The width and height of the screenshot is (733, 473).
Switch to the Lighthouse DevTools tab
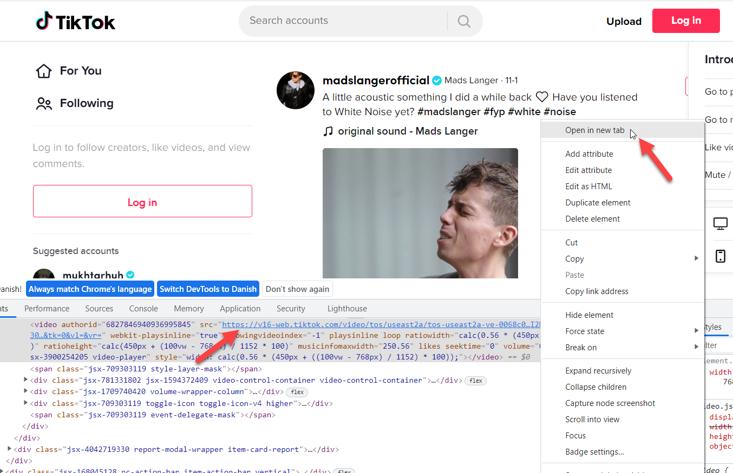(x=347, y=309)
